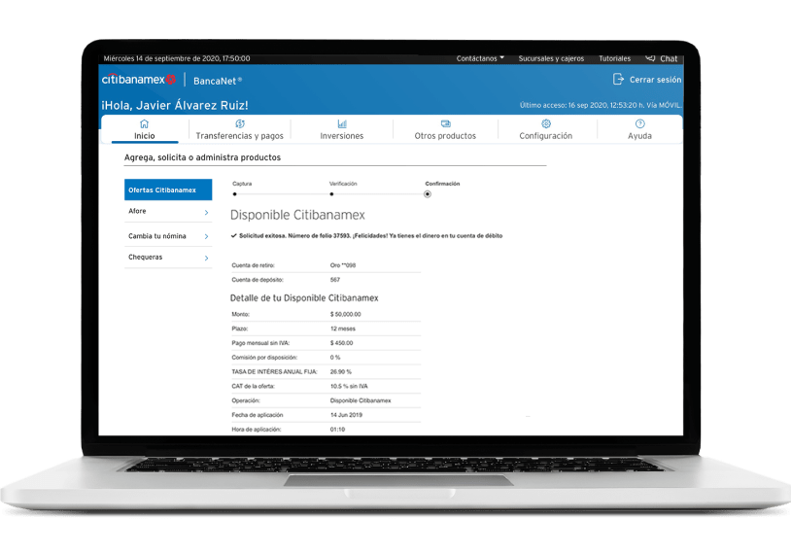Click the BancaNet label

(218, 81)
